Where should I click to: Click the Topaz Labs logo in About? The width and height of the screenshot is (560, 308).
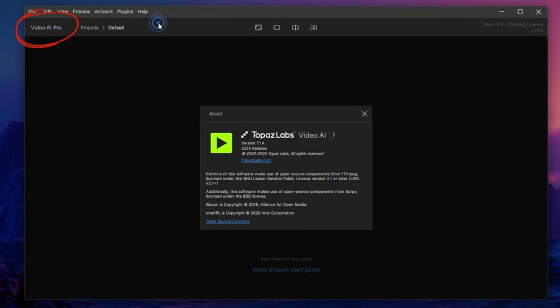pyautogui.click(x=268, y=135)
